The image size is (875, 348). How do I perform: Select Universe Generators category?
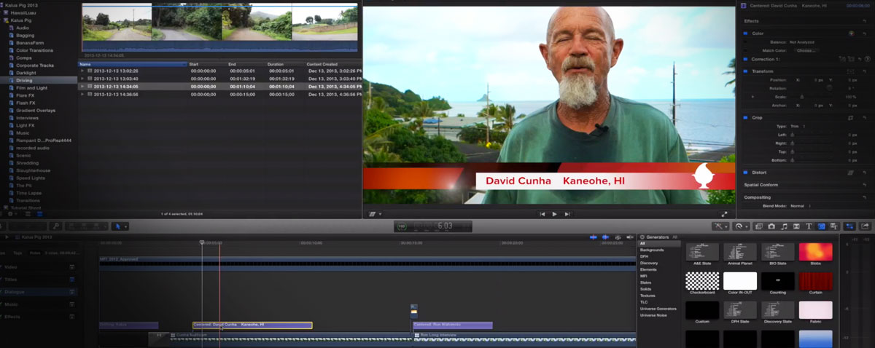pyautogui.click(x=658, y=309)
